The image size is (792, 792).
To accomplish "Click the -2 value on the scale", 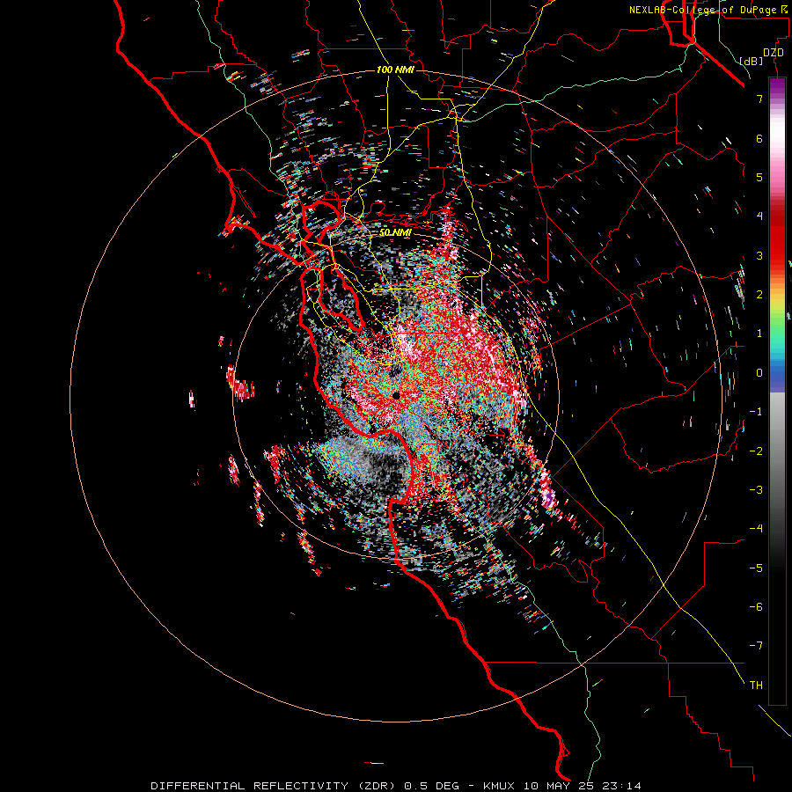I will [756, 451].
